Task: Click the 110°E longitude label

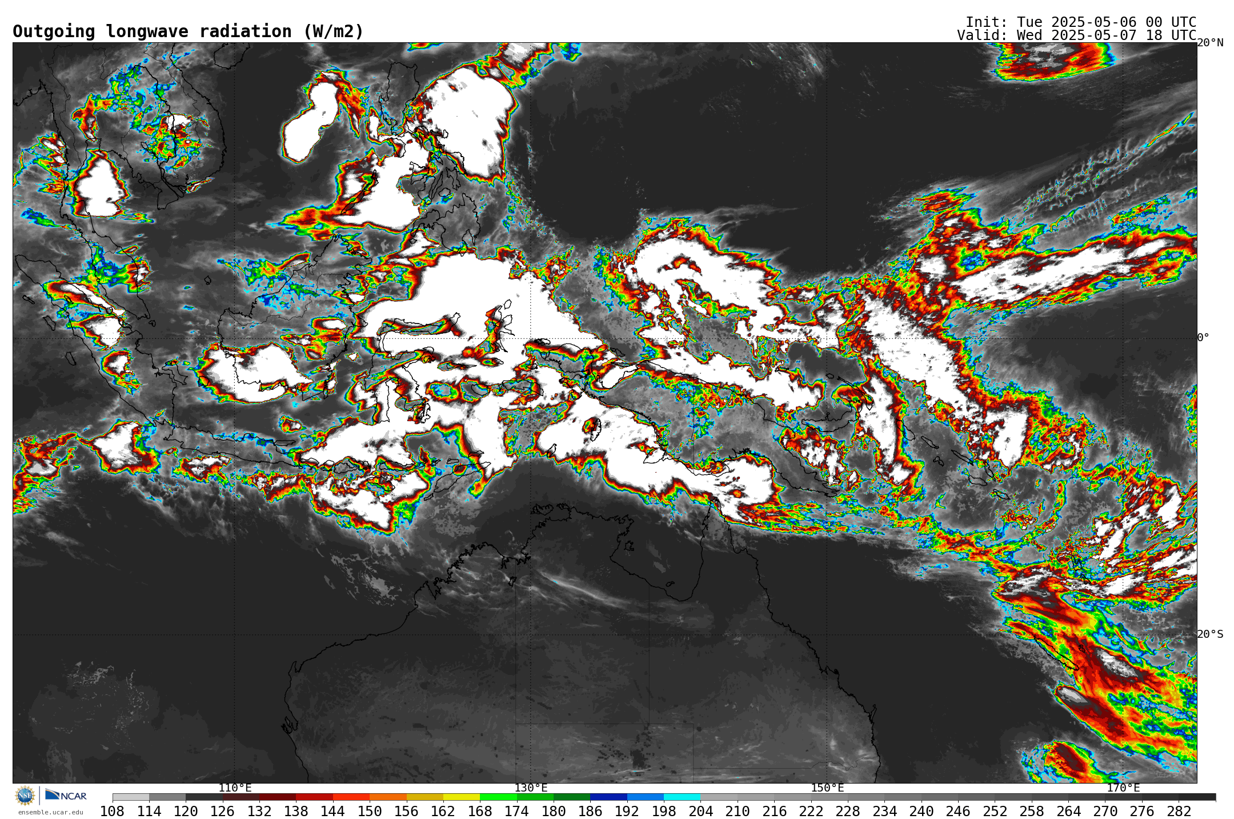Action: tap(235, 788)
